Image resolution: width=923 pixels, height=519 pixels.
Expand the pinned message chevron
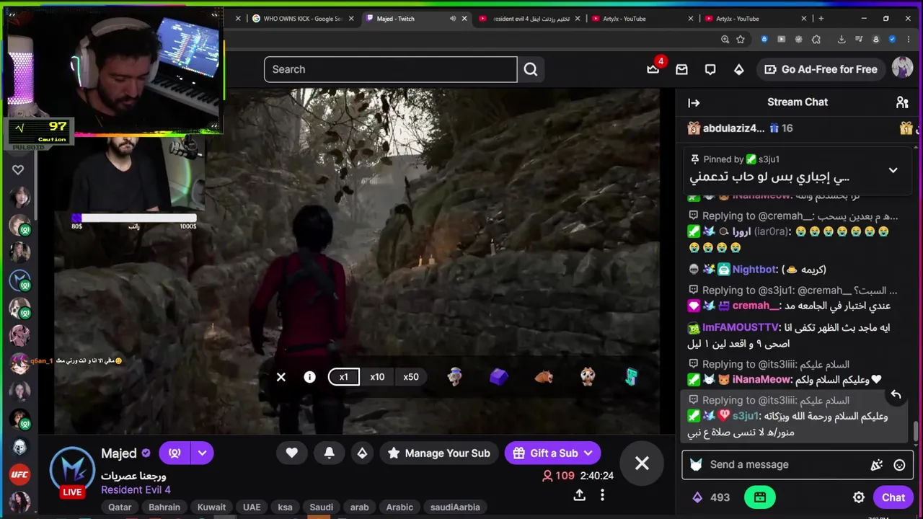coord(893,170)
